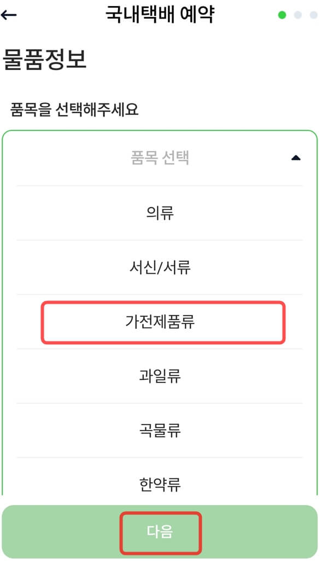
Task: Select 한약류 at the list bottom
Action: (x=161, y=484)
